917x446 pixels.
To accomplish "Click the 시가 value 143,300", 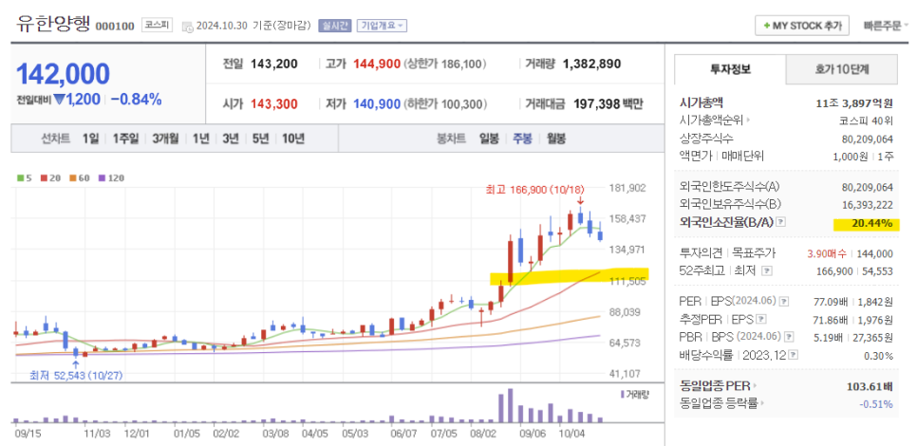I will point(273,104).
